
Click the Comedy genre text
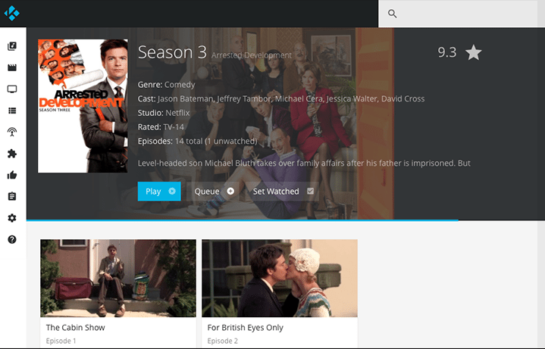[180, 85]
